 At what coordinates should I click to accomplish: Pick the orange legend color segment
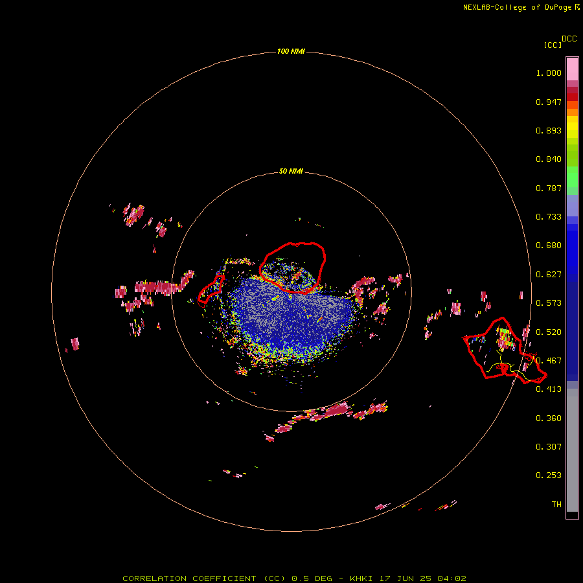[572, 112]
